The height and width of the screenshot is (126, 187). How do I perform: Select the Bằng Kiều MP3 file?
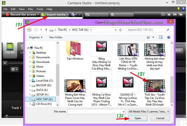point(102,55)
